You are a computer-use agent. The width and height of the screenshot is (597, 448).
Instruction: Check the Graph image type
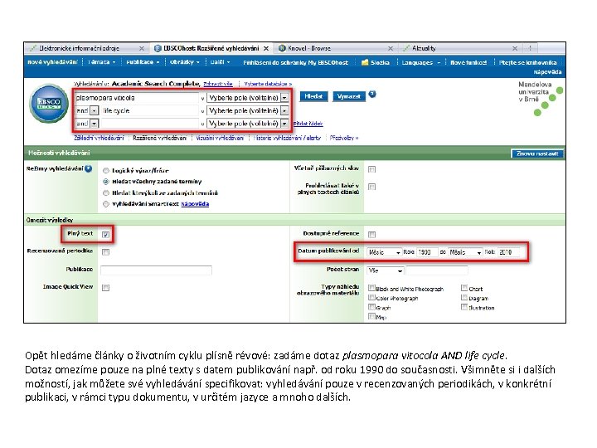371,307
